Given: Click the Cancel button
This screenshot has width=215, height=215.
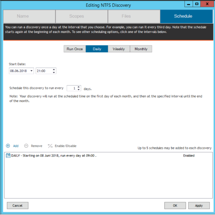Looking at the screenshot, I should pos(18,206).
